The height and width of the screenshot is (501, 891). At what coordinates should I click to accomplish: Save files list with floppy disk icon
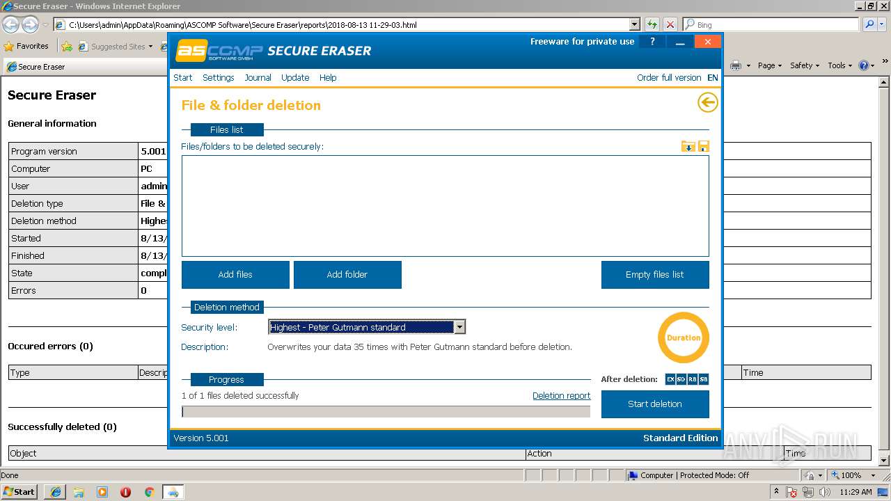tap(703, 146)
